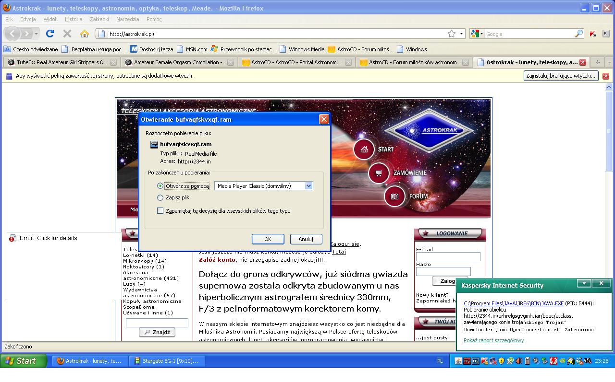This screenshot has height=382, width=615.
Task: Click the JAVA.EXE path link in Kaspersky popup
Action: click(514, 303)
